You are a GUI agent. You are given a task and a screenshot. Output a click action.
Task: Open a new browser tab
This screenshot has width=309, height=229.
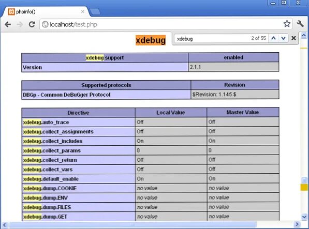click(95, 11)
